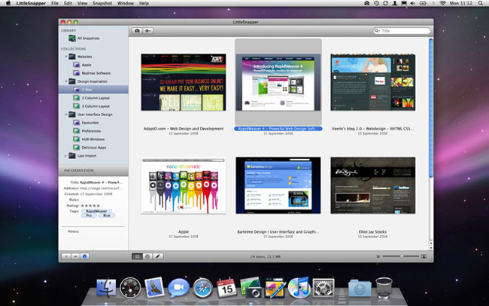Open the Trash in the Dock

coord(384,288)
